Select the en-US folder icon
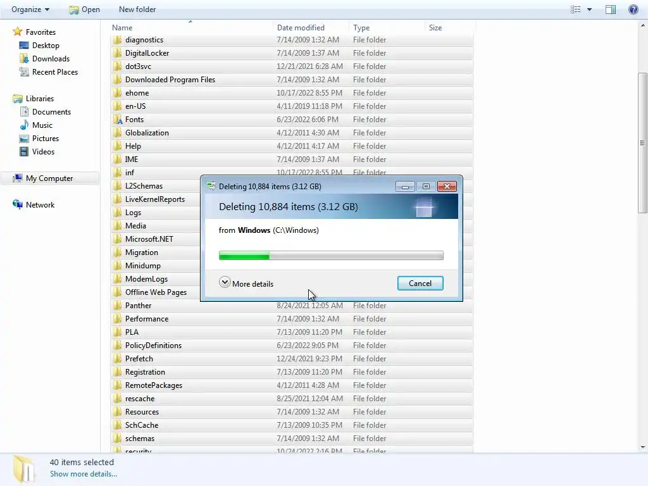Screen dimensions: 648x486 pyautogui.click(x=117, y=106)
